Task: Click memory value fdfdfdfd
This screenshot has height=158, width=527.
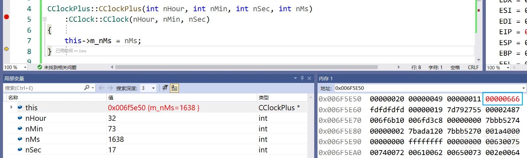Action: [x=387, y=110]
